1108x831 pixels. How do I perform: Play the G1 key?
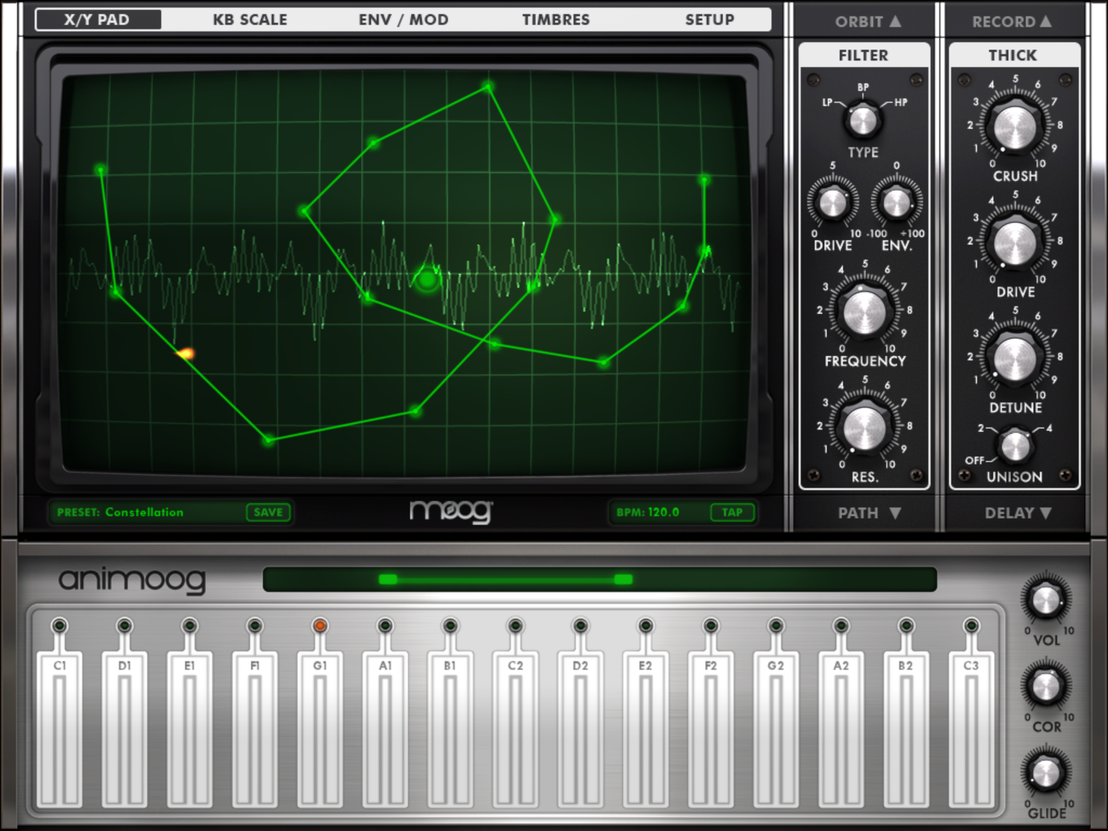[x=320, y=729]
